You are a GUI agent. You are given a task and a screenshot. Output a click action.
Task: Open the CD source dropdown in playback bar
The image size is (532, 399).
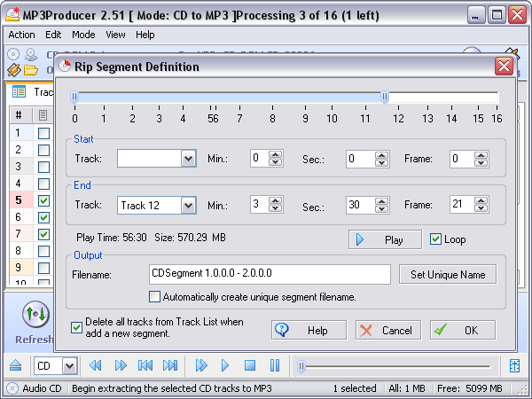(69, 365)
